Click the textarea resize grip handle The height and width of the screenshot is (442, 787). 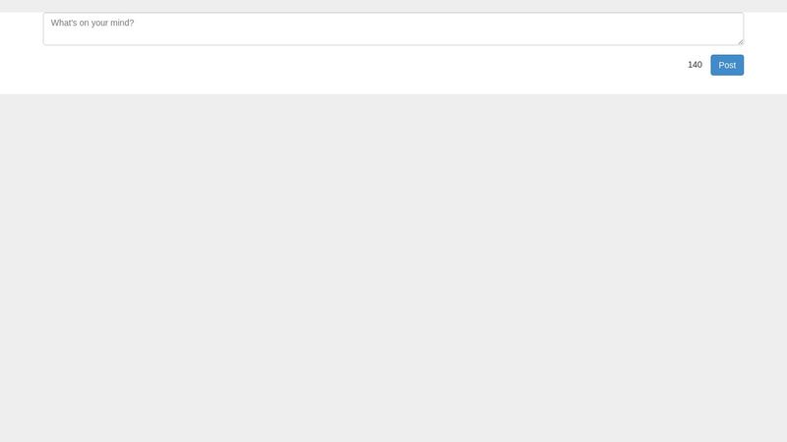pos(741,42)
